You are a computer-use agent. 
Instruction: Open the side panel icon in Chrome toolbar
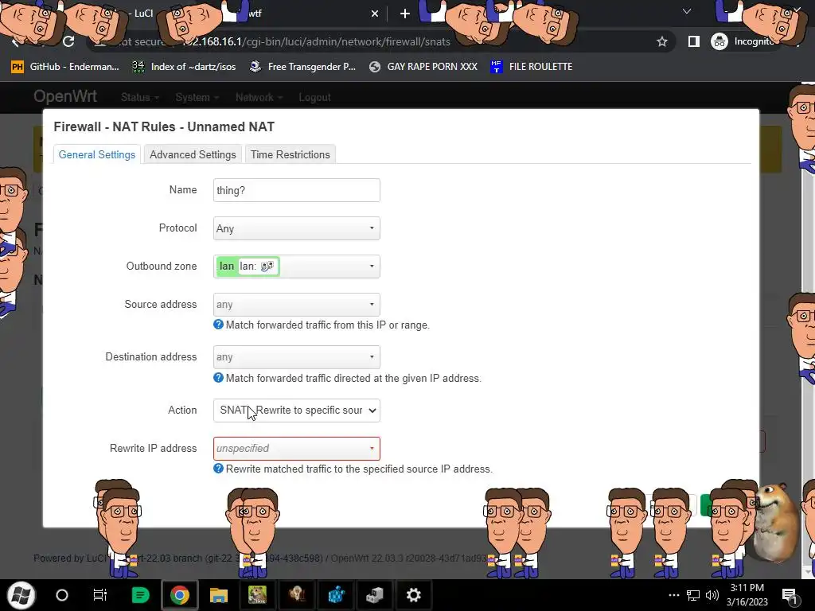point(693,41)
